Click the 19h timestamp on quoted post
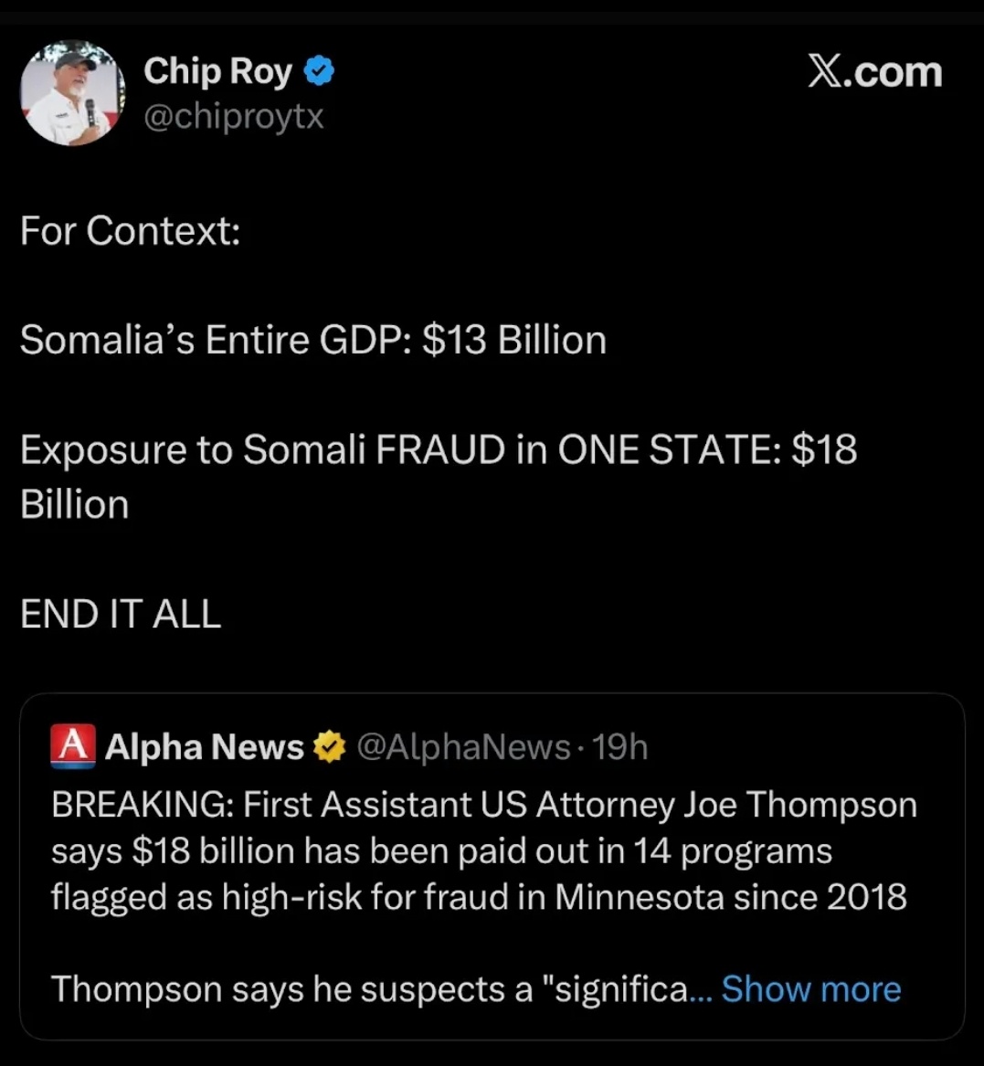 pyautogui.click(x=620, y=747)
